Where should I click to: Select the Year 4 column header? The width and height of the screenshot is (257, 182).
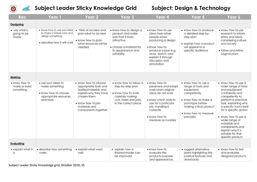point(162,17)
